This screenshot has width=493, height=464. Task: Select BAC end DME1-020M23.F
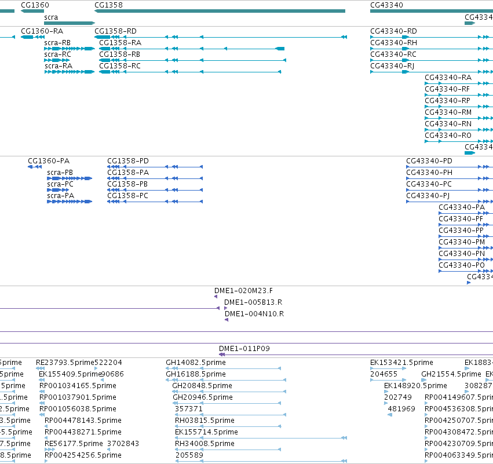click(244, 291)
